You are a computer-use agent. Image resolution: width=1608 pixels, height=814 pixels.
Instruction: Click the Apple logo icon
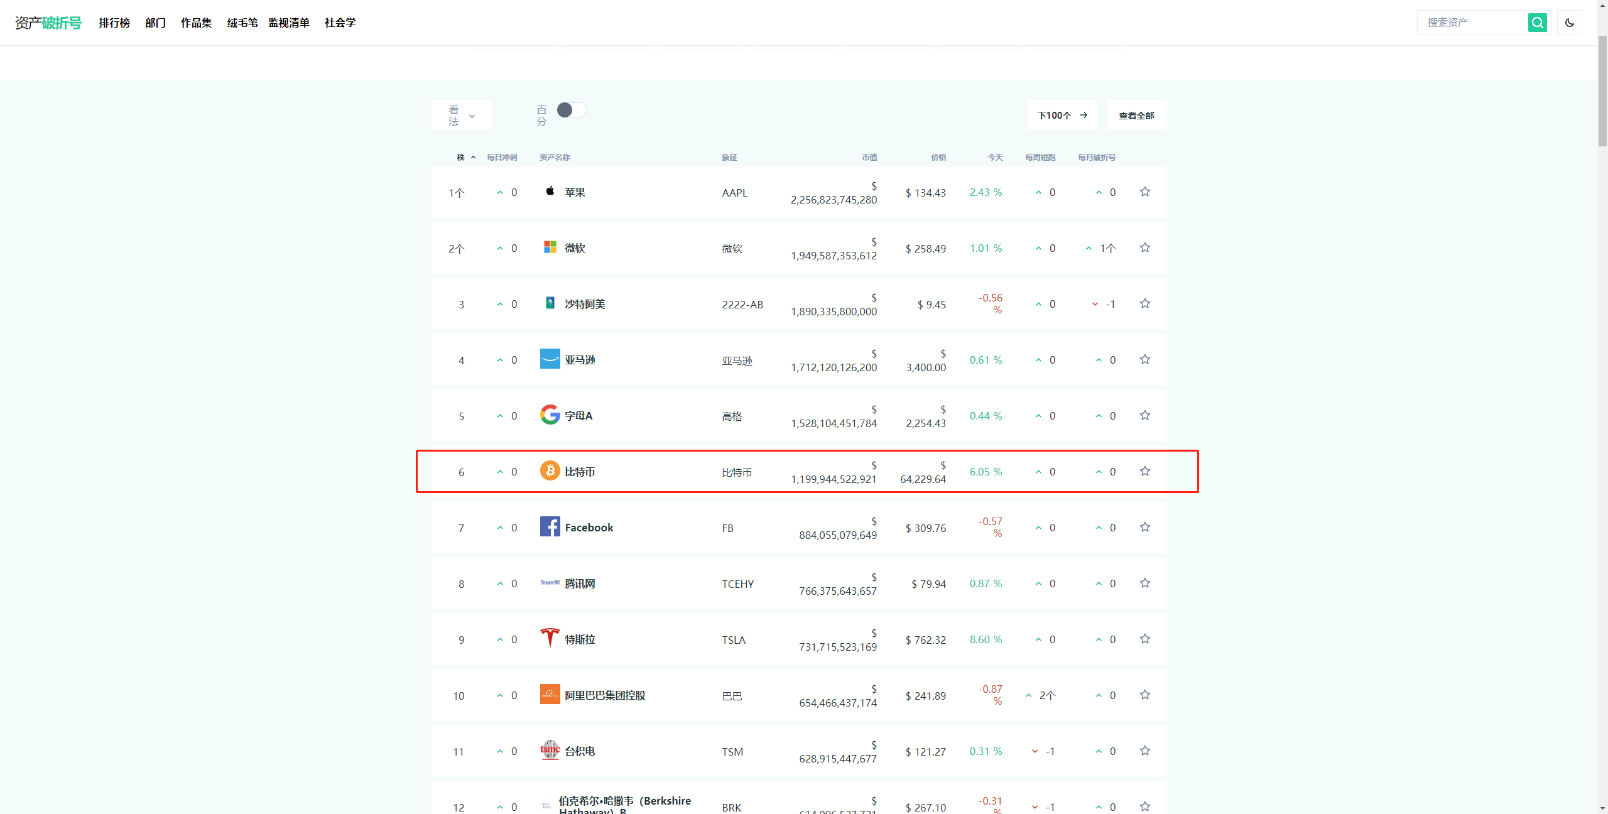click(550, 191)
